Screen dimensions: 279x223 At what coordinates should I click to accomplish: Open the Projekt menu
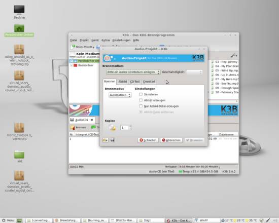[x=84, y=40]
